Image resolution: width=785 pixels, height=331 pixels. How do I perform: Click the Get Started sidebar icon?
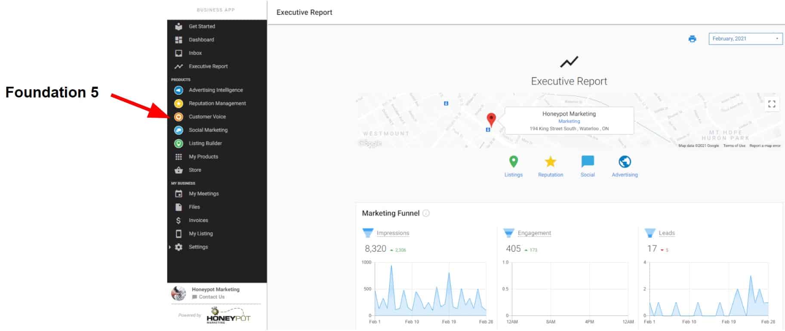coord(179,27)
